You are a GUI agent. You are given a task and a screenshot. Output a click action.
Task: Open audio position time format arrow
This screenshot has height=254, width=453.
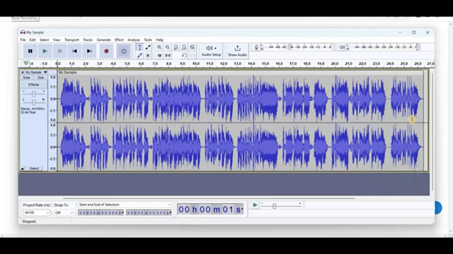[242, 210]
